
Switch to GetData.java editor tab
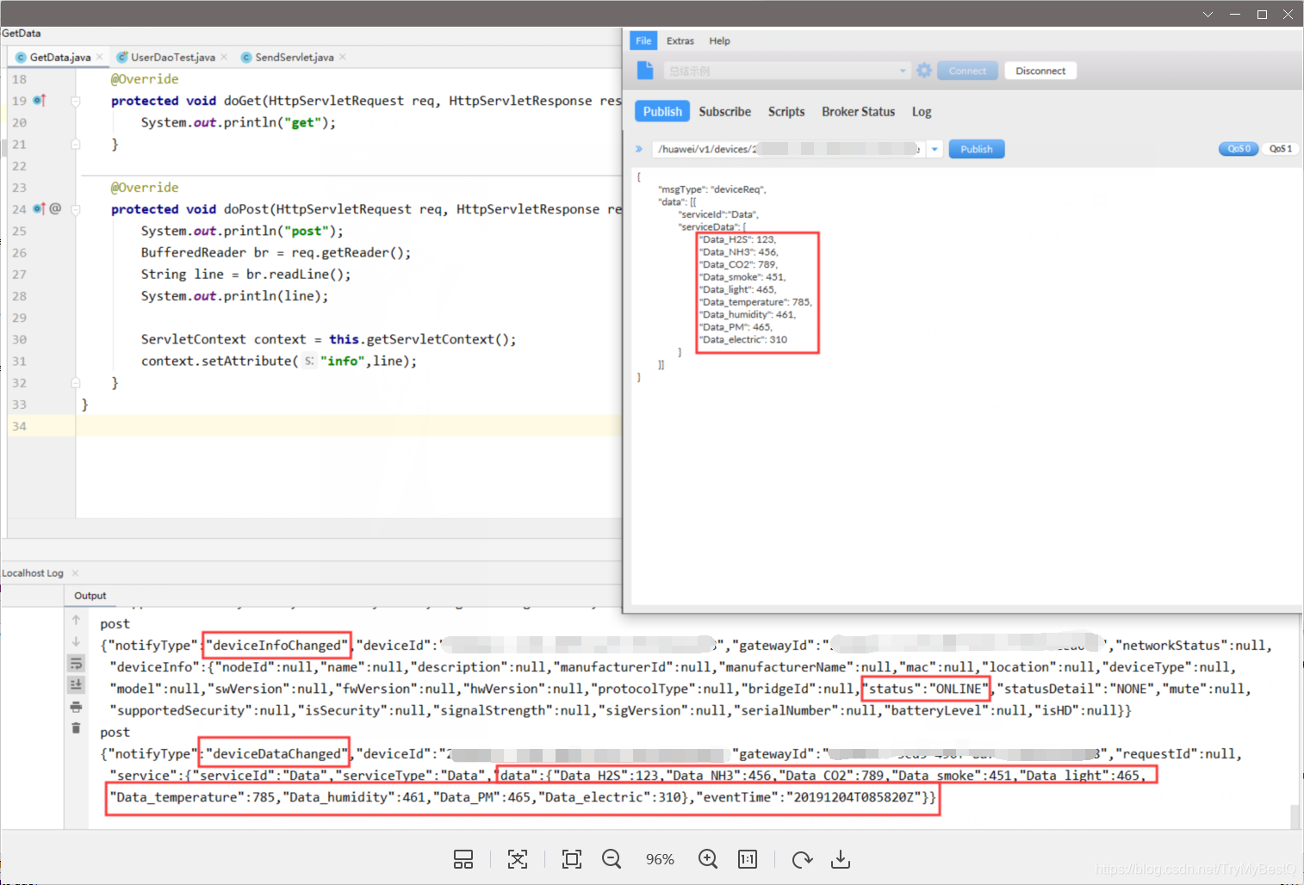59,57
